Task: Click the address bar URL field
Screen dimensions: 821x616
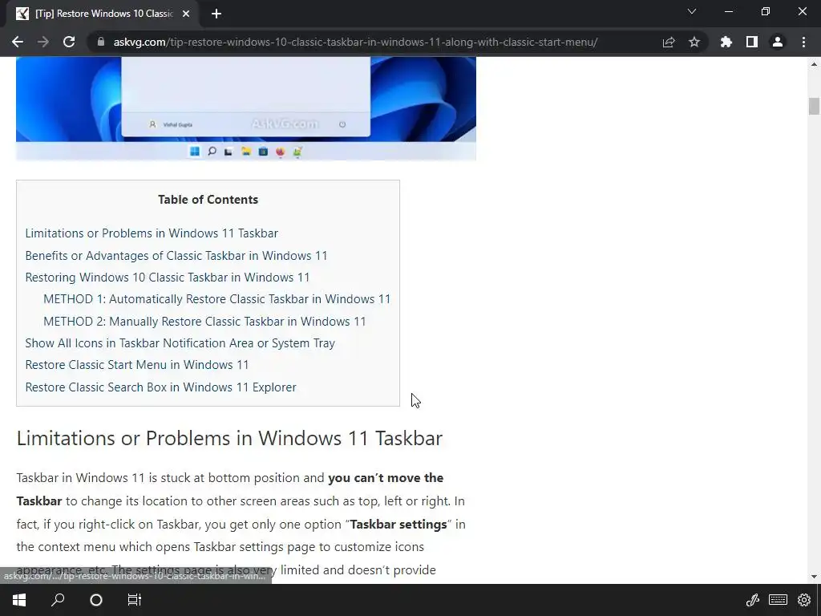Action: (x=355, y=42)
